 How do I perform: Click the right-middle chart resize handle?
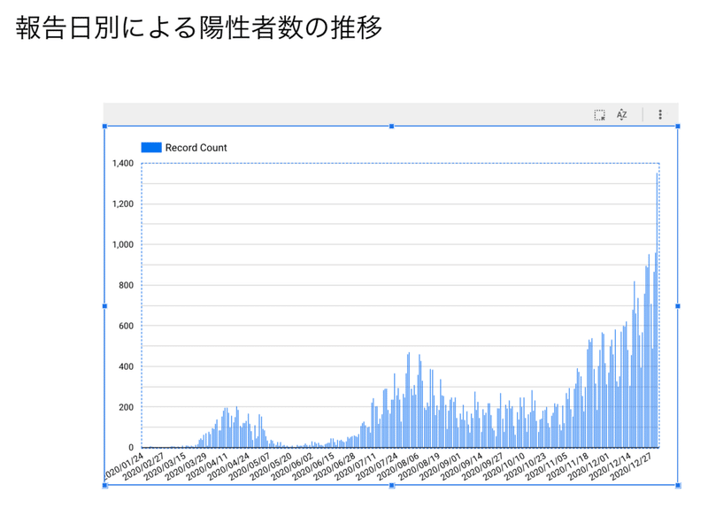click(x=678, y=306)
